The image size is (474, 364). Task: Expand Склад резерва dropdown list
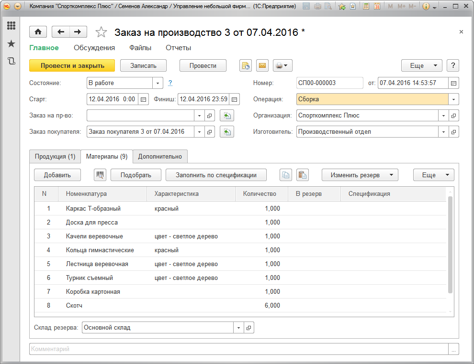point(238,328)
